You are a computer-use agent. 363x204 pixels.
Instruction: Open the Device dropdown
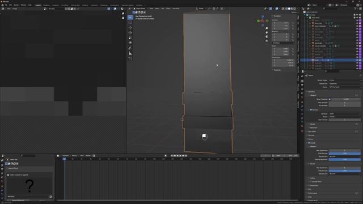344,87
